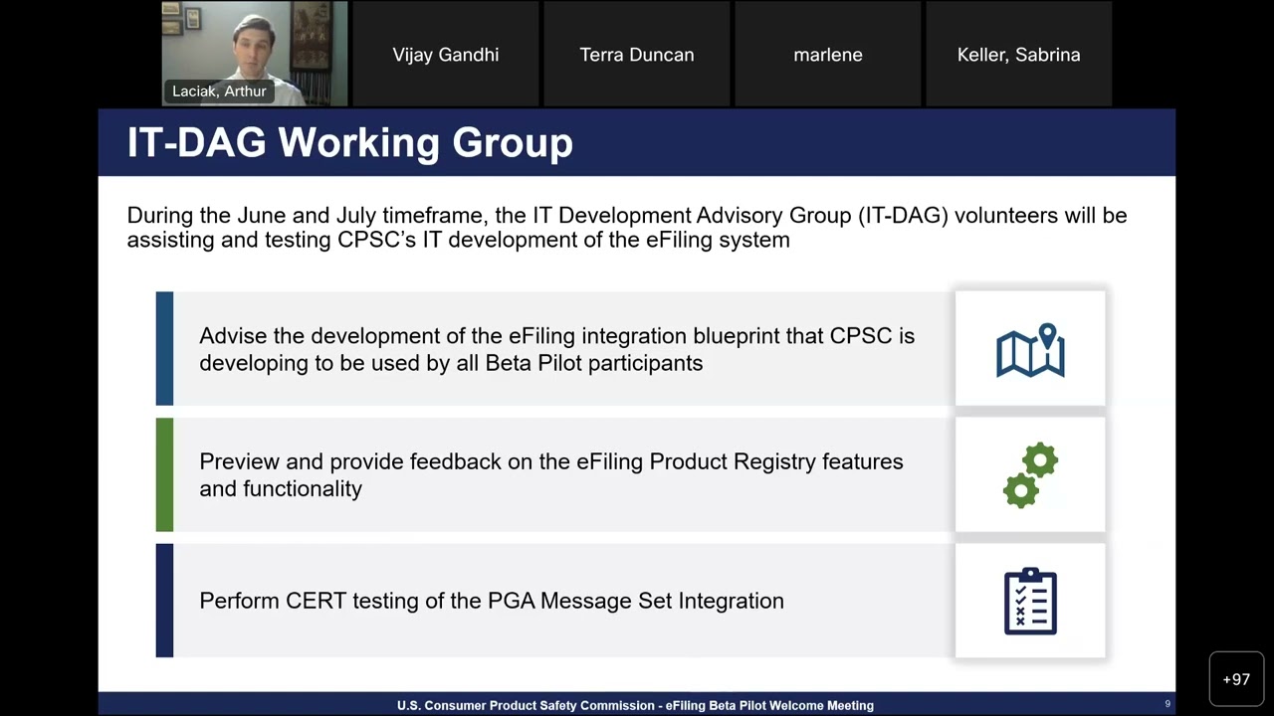The image size is (1274, 716).
Task: Click the IT-DAG Working Group slide title
Action: pyautogui.click(x=349, y=142)
